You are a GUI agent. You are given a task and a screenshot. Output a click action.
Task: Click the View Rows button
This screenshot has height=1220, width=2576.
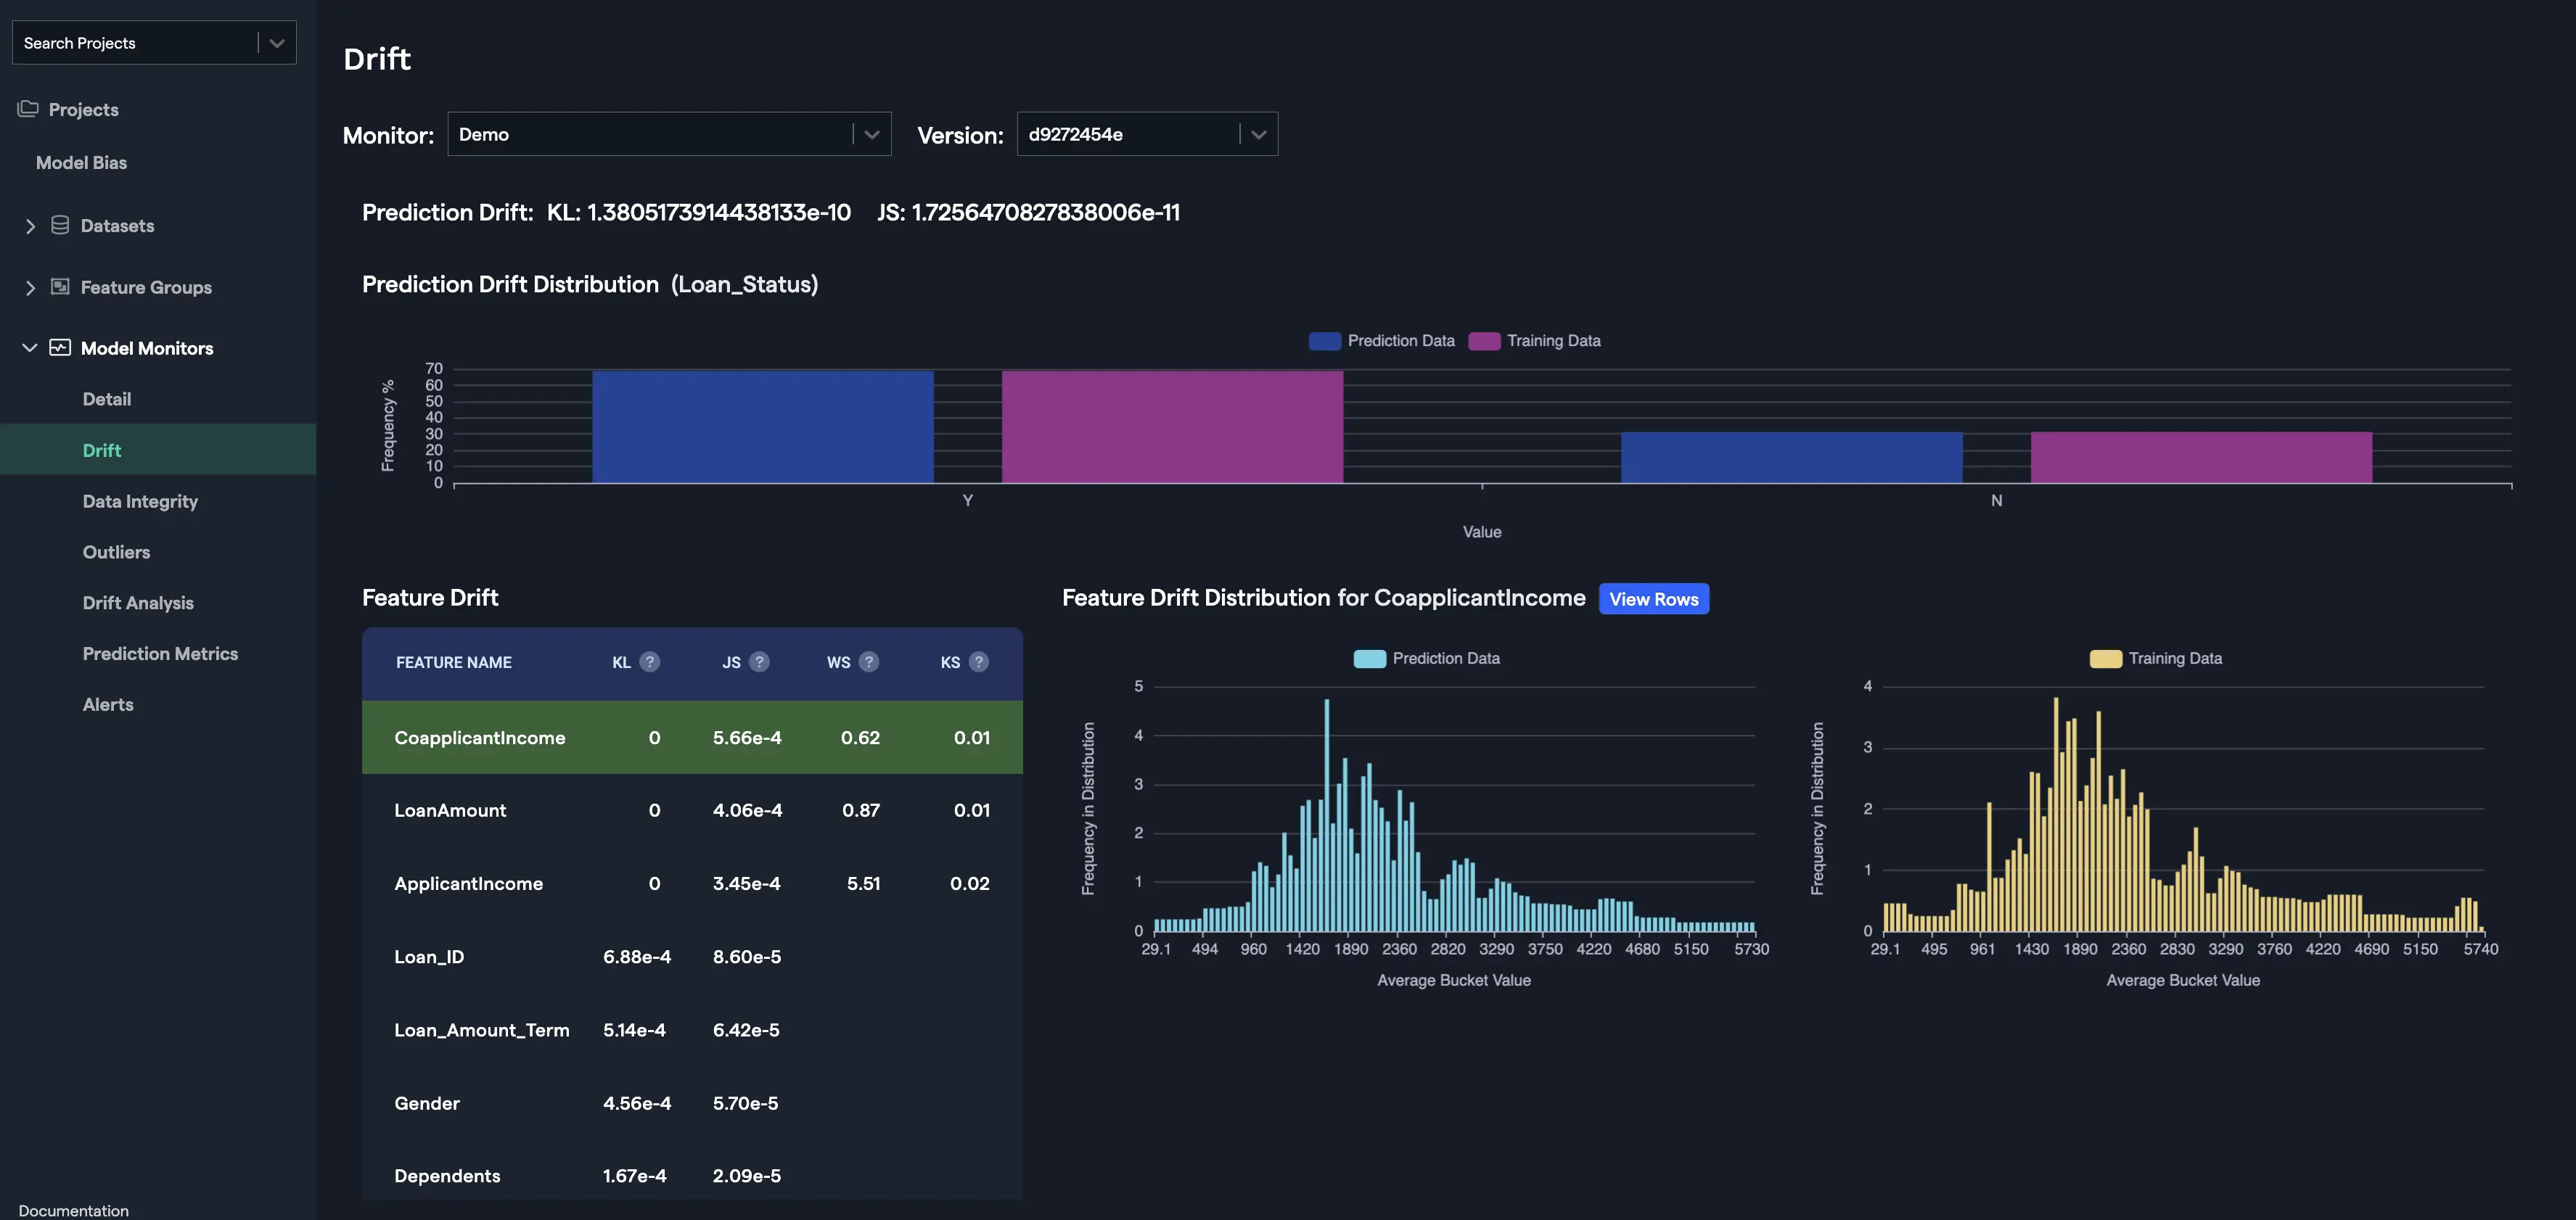pyautogui.click(x=1653, y=598)
